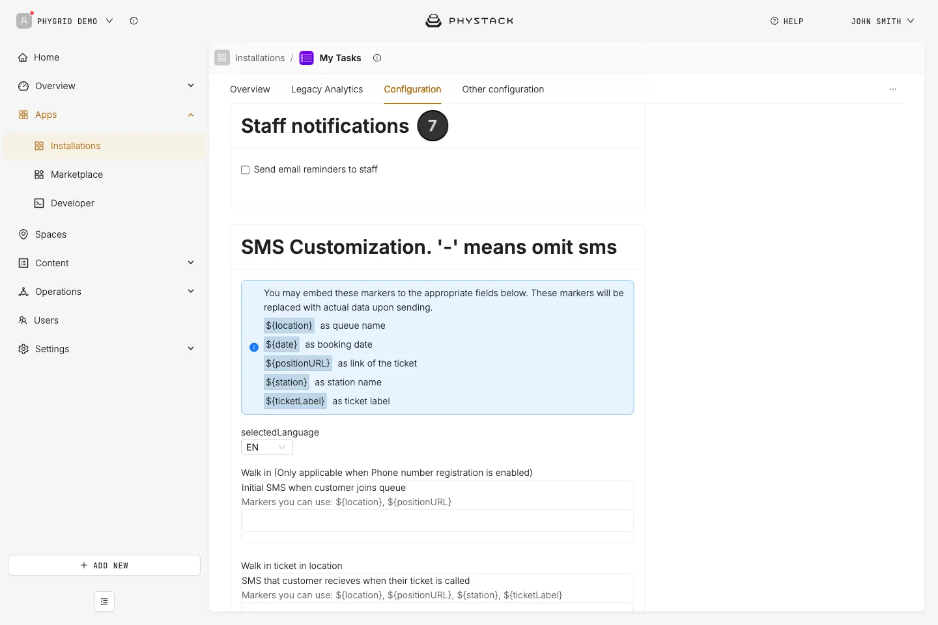
Task: Click the ${ticketLabel} marker chip
Action: (x=295, y=401)
